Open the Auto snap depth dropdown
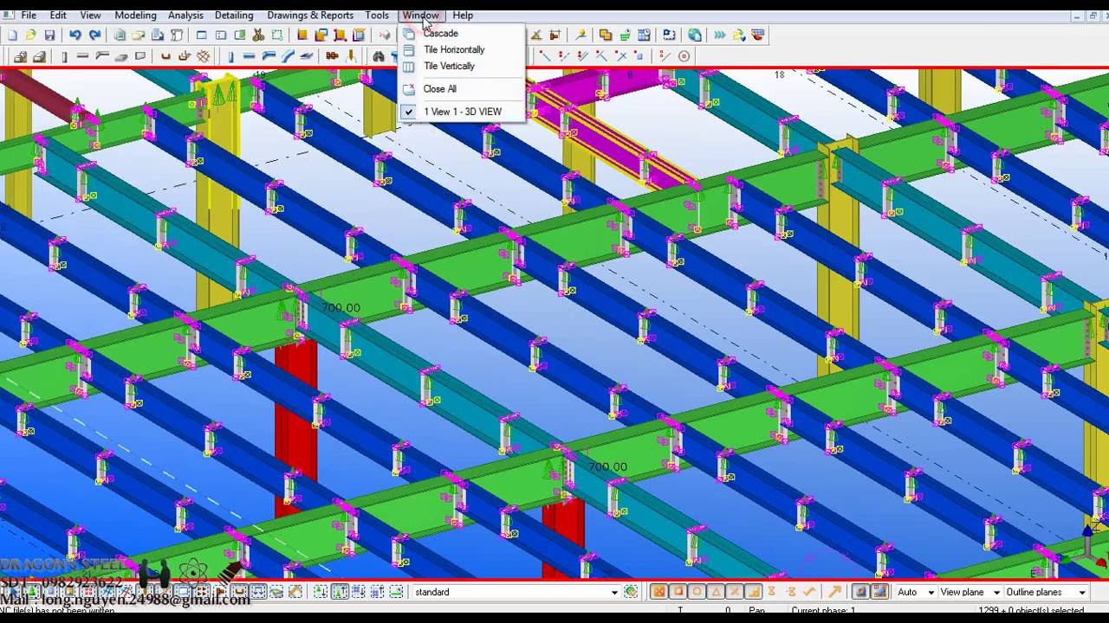Image resolution: width=1109 pixels, height=623 pixels. click(x=915, y=592)
